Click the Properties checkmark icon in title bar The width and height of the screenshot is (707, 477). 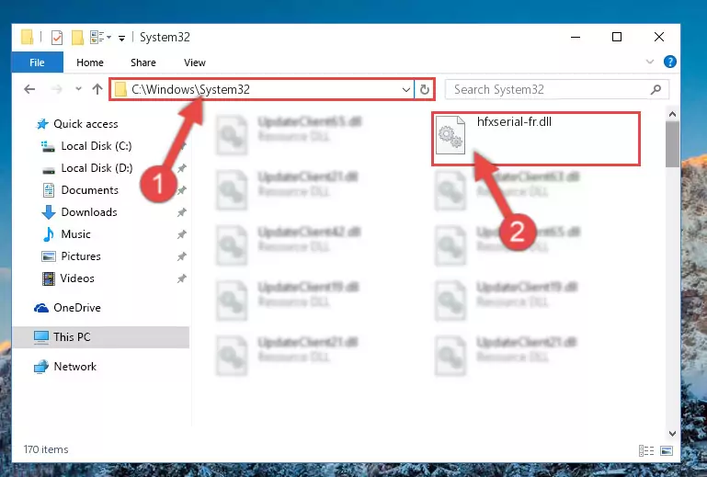pos(57,38)
